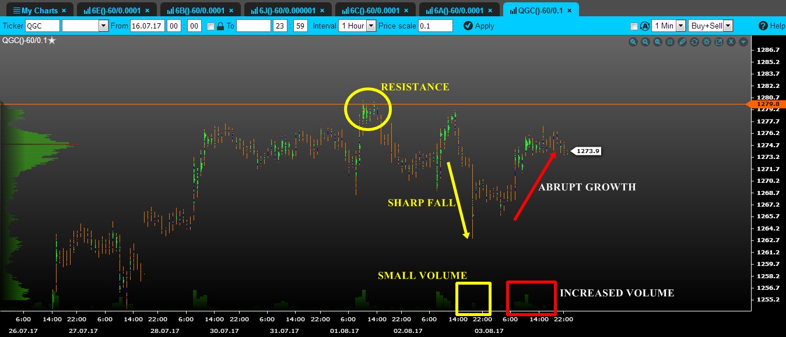Viewport: 786px width, 337px height.
Task: Click the auto-refresh A icon
Action: pyautogui.click(x=644, y=26)
